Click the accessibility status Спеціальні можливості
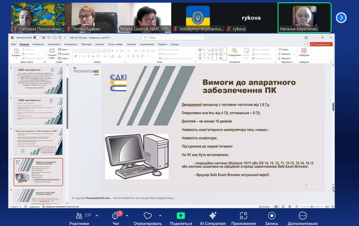Screen dimensions: 359x226 tap(61, 207)
